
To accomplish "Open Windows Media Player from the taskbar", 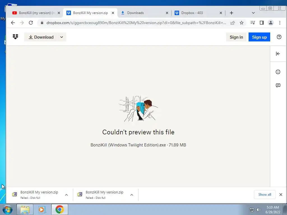I will (x=42, y=209).
